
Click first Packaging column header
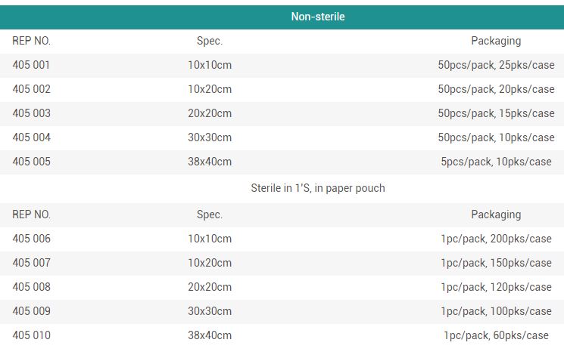pos(496,41)
